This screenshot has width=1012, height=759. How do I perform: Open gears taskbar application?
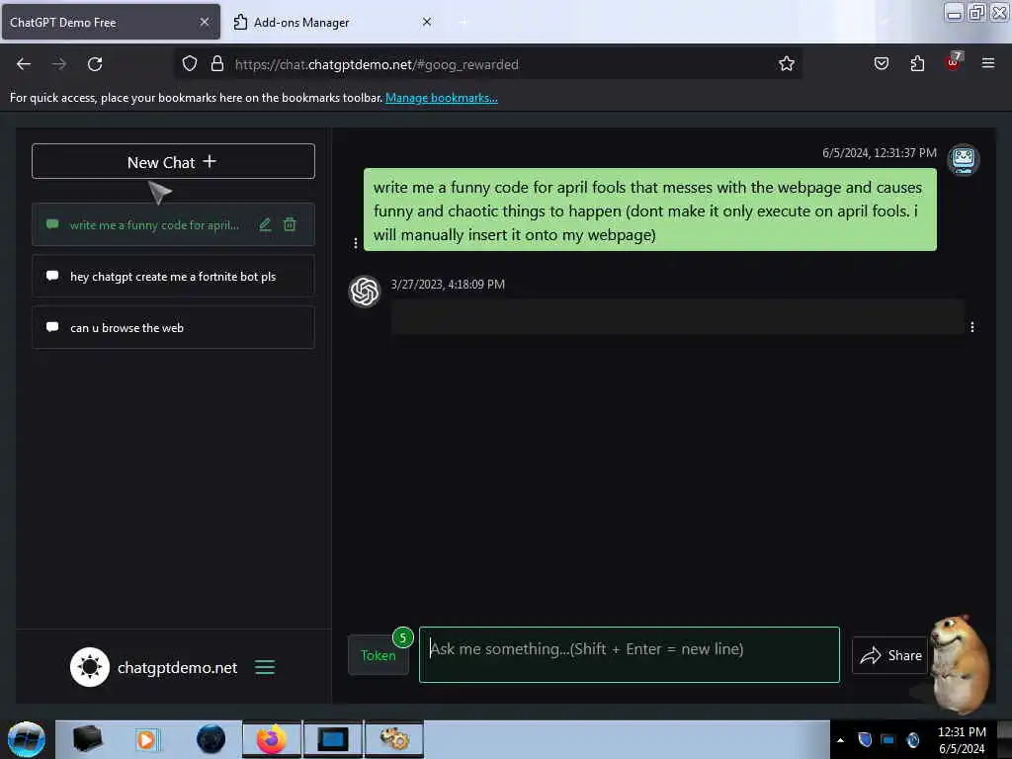pos(394,739)
